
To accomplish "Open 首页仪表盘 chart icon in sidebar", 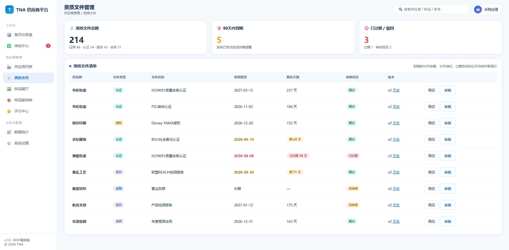I will (x=9, y=35).
